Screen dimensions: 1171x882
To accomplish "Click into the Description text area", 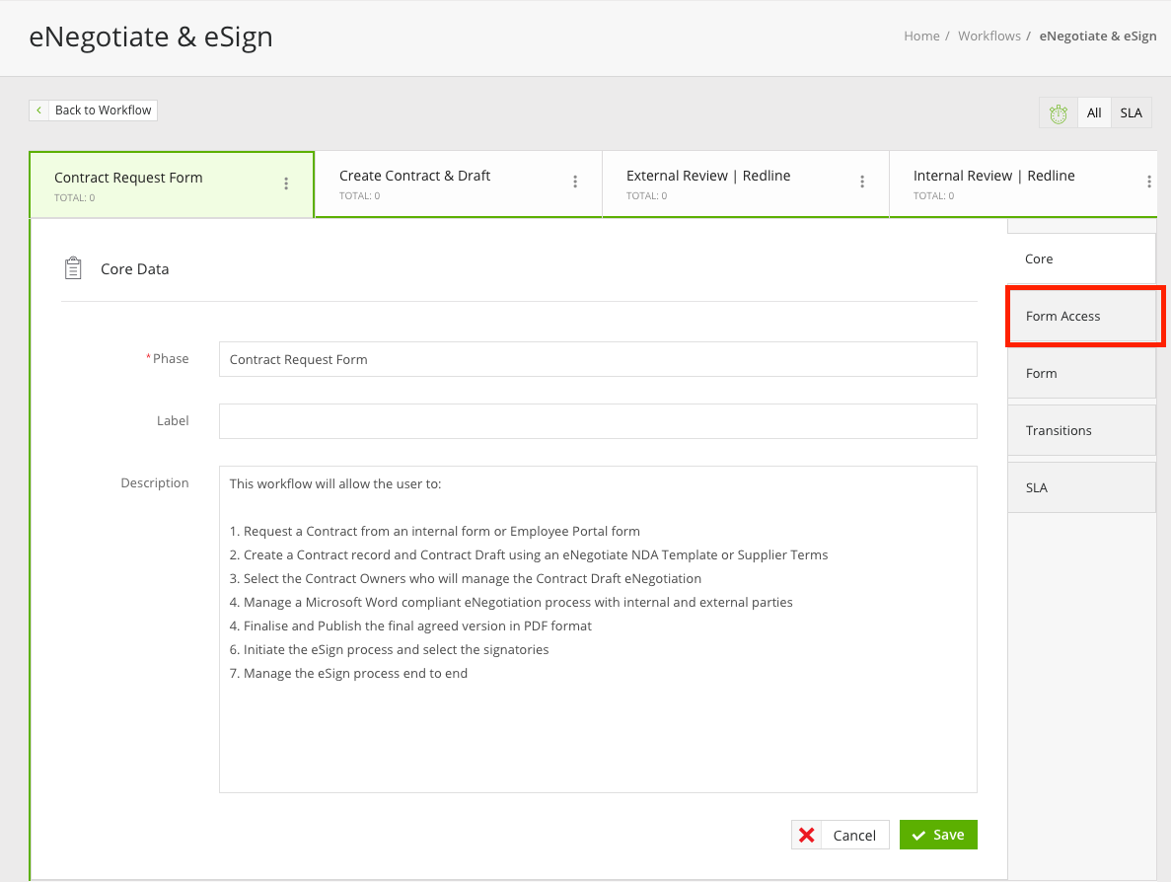I will coord(598,629).
